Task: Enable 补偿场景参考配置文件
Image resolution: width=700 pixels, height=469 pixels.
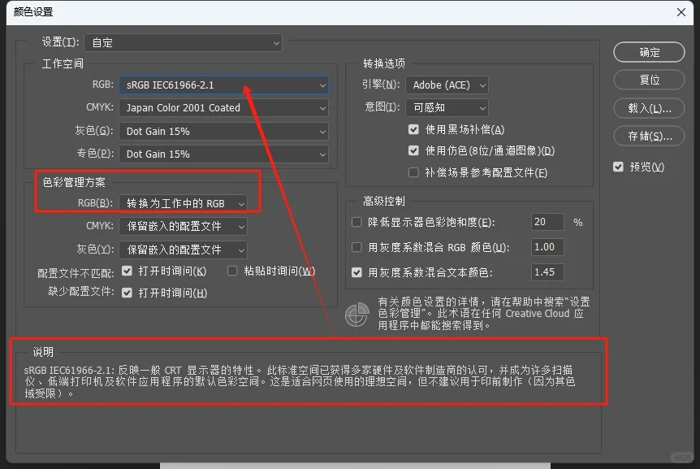Action: tap(413, 170)
